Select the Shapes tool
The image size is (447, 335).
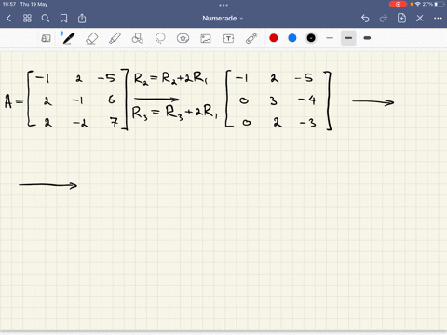click(x=137, y=38)
